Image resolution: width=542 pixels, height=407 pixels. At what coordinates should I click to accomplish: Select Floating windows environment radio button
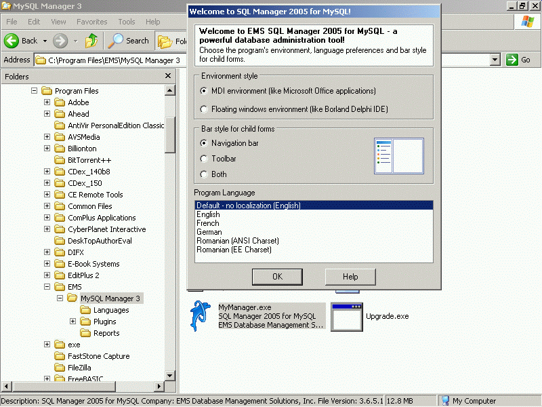click(204, 109)
